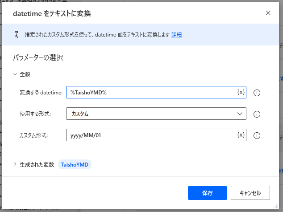Close the datetime conversion dialog
283x212 pixels.
coord(268,13)
